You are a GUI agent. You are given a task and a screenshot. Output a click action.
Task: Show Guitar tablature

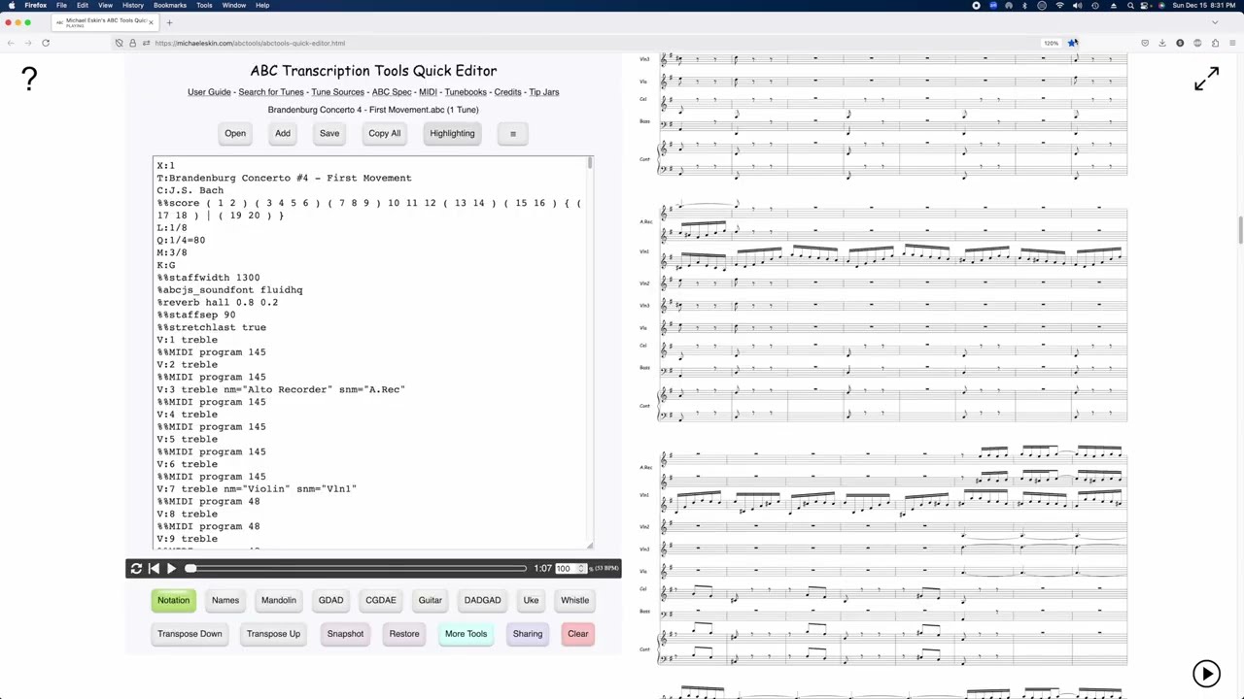click(x=430, y=600)
